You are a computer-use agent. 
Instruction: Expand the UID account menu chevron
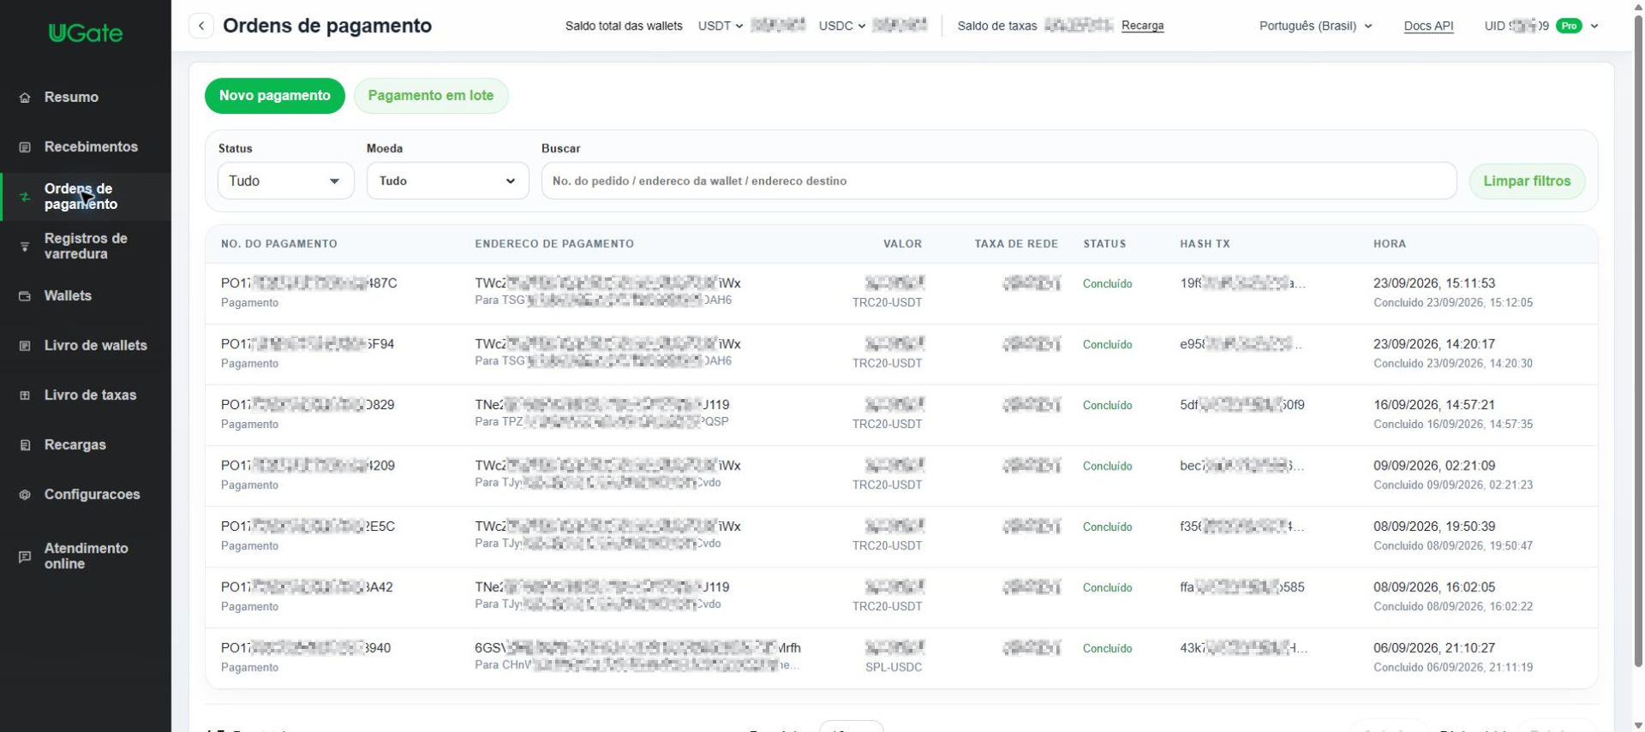[x=1594, y=26]
